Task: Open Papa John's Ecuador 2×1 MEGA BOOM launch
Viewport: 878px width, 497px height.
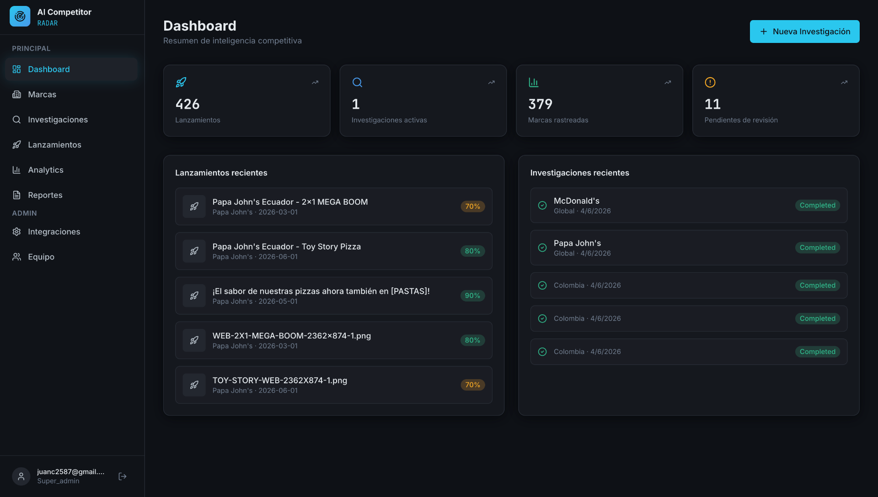Action: (x=334, y=206)
